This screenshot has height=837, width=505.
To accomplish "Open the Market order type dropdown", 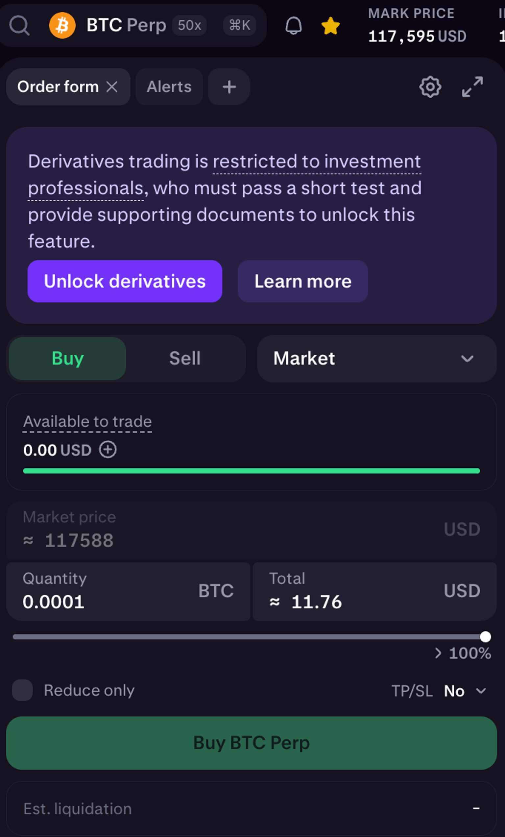I will [377, 358].
